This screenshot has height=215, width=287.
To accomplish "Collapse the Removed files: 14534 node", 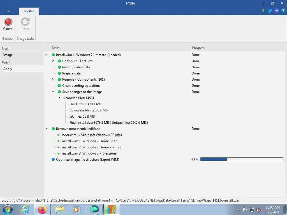I will click(x=59, y=98).
